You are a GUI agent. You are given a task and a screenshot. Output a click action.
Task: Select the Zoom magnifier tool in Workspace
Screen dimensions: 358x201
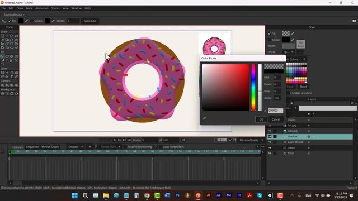(7, 94)
